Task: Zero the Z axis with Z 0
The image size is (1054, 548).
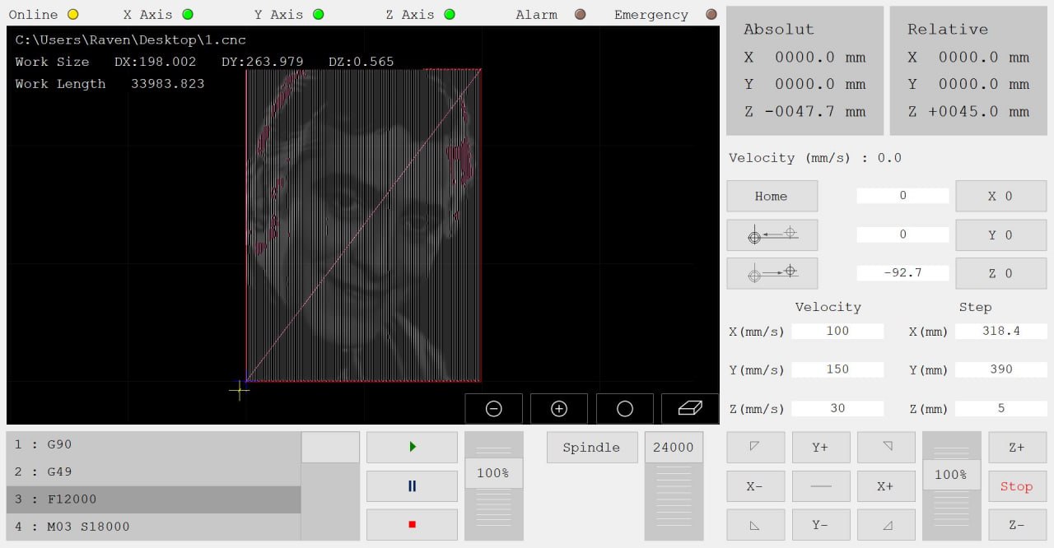Action: [1000, 273]
